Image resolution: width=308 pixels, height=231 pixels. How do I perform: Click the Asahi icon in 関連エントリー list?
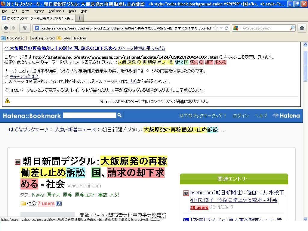186,193
